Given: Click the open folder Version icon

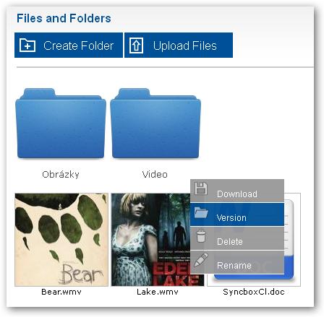Looking at the screenshot, I should tap(201, 212).
